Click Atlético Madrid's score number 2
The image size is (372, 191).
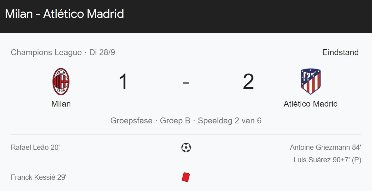tap(249, 82)
